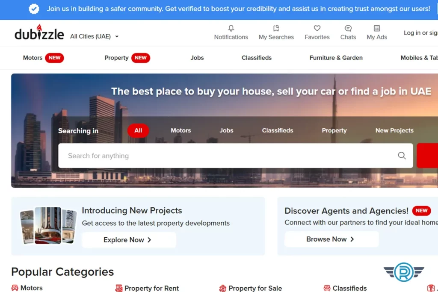Select the New Projects search filter
This screenshot has height=292, width=438.
pyautogui.click(x=394, y=130)
